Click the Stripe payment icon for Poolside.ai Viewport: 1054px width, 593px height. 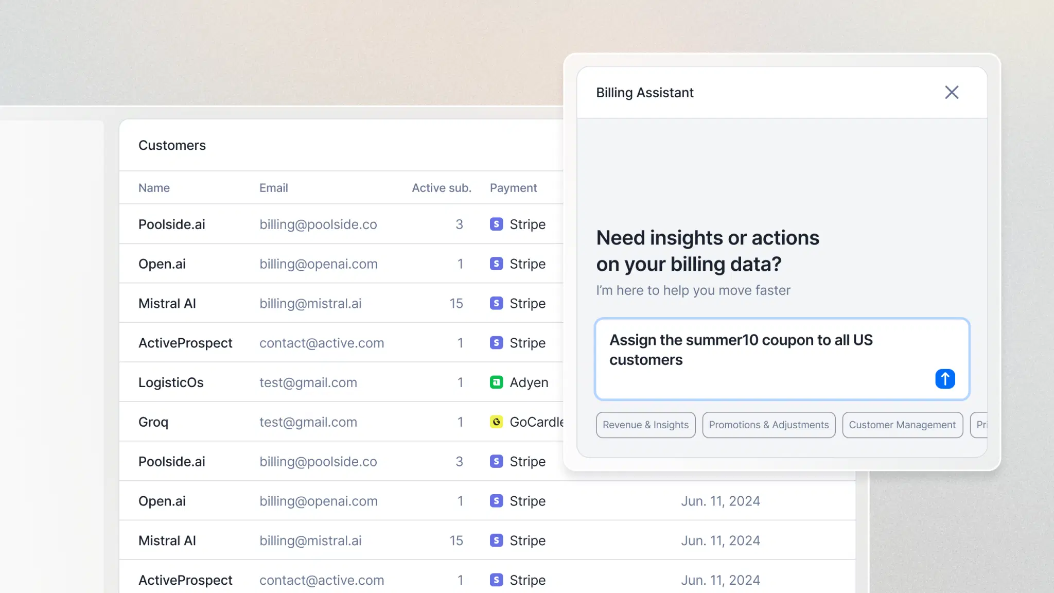pyautogui.click(x=496, y=224)
